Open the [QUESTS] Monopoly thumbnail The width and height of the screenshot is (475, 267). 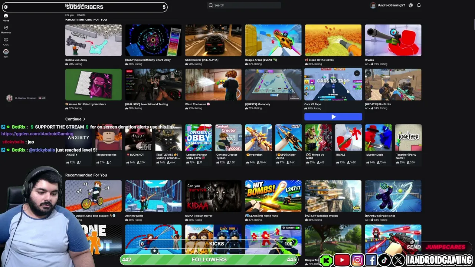[x=273, y=85]
